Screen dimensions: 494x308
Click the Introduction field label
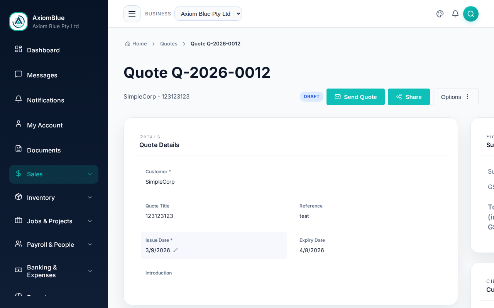pyautogui.click(x=159, y=273)
